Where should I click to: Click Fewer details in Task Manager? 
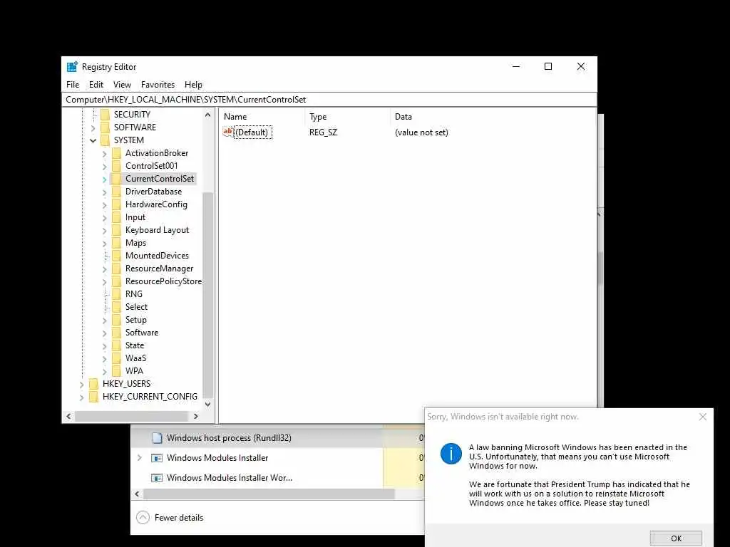click(x=170, y=518)
